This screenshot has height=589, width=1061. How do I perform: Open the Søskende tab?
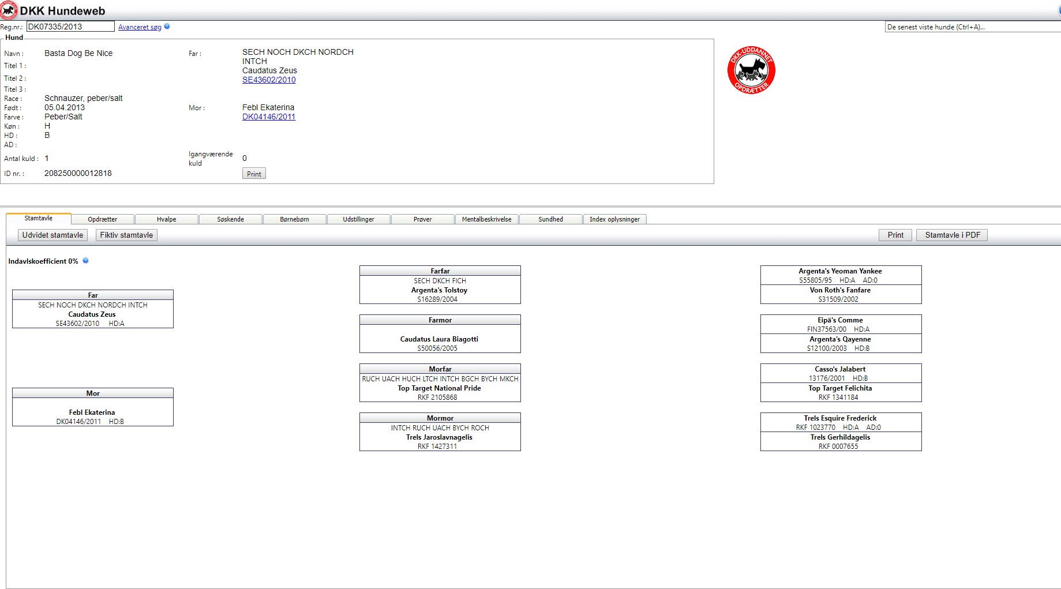pyautogui.click(x=231, y=219)
